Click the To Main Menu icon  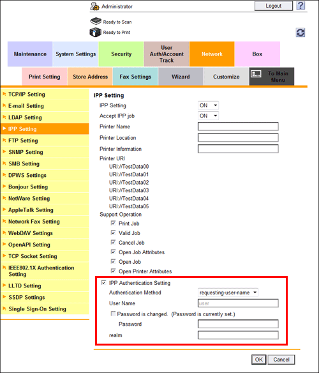pos(256,74)
